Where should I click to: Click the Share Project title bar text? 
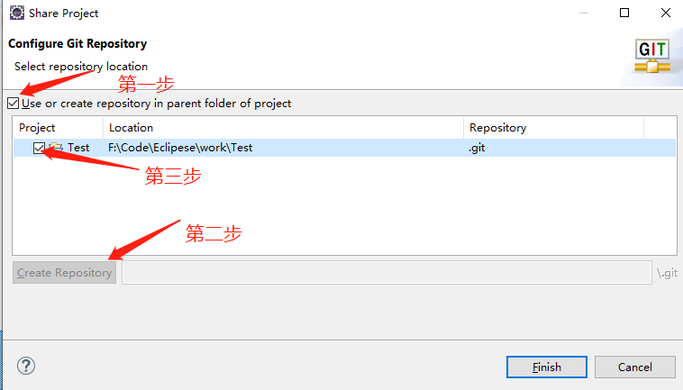64,14
